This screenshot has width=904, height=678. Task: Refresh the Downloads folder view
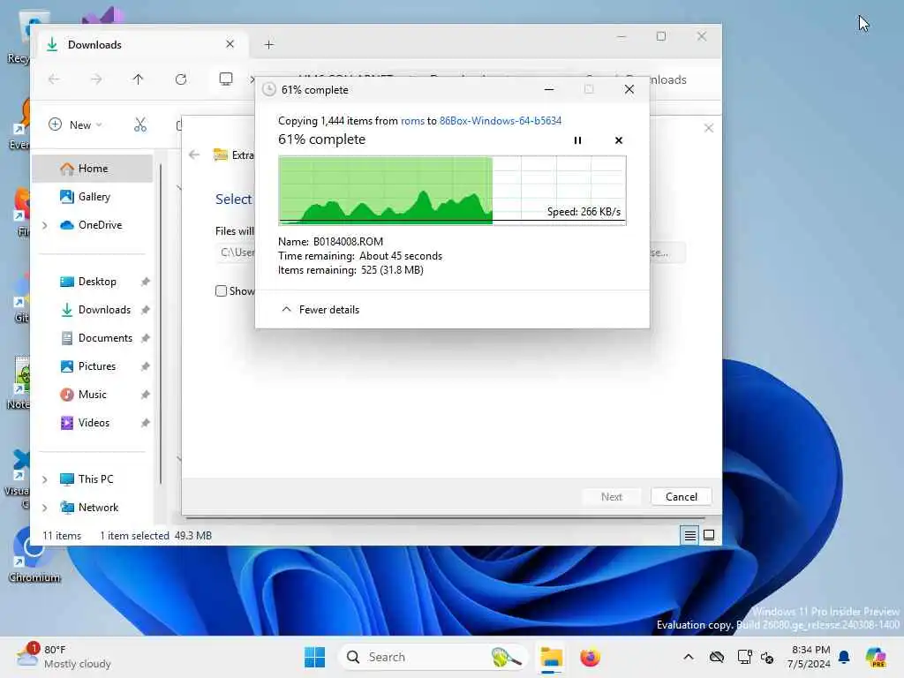click(x=181, y=79)
